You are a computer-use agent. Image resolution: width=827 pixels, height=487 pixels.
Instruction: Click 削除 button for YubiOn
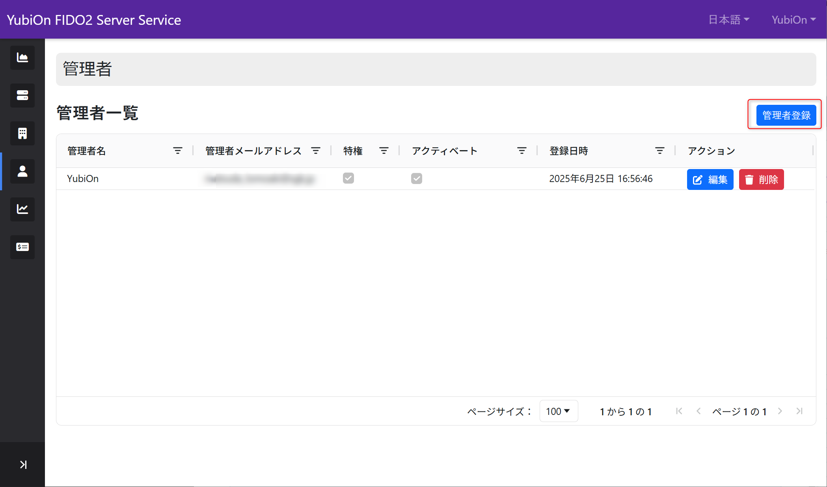coord(761,180)
